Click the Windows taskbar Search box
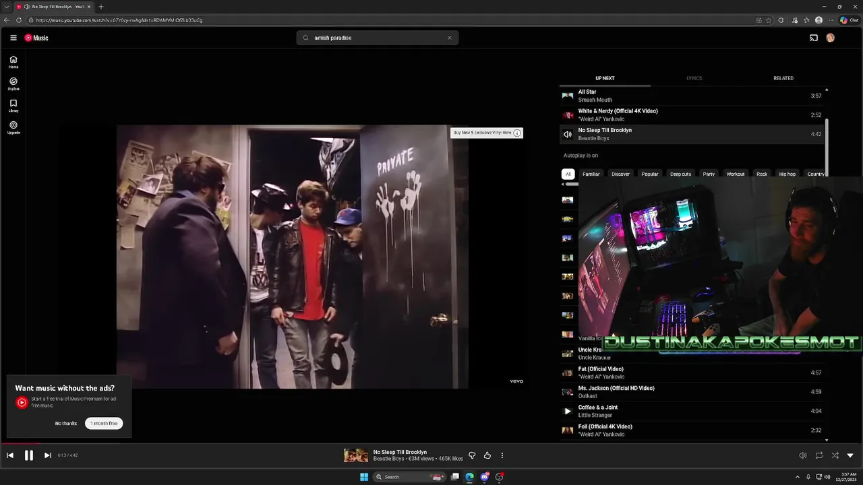Viewport: 863px width, 485px height. coord(410,477)
